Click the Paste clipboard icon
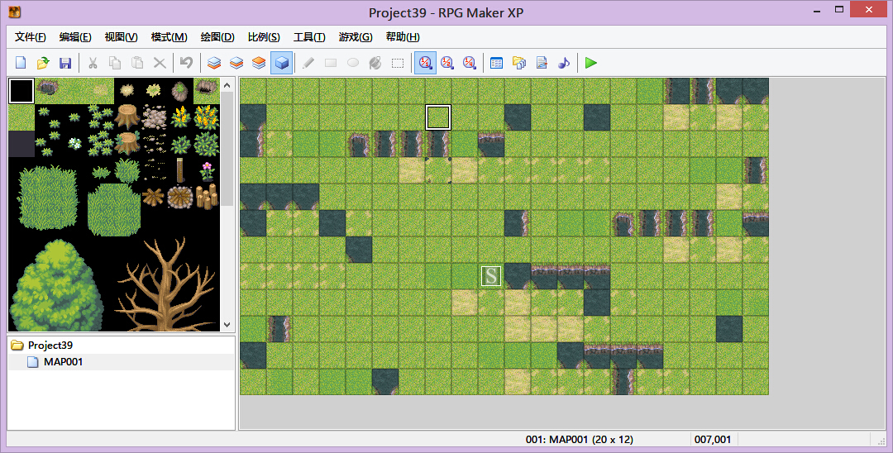 tap(137, 63)
